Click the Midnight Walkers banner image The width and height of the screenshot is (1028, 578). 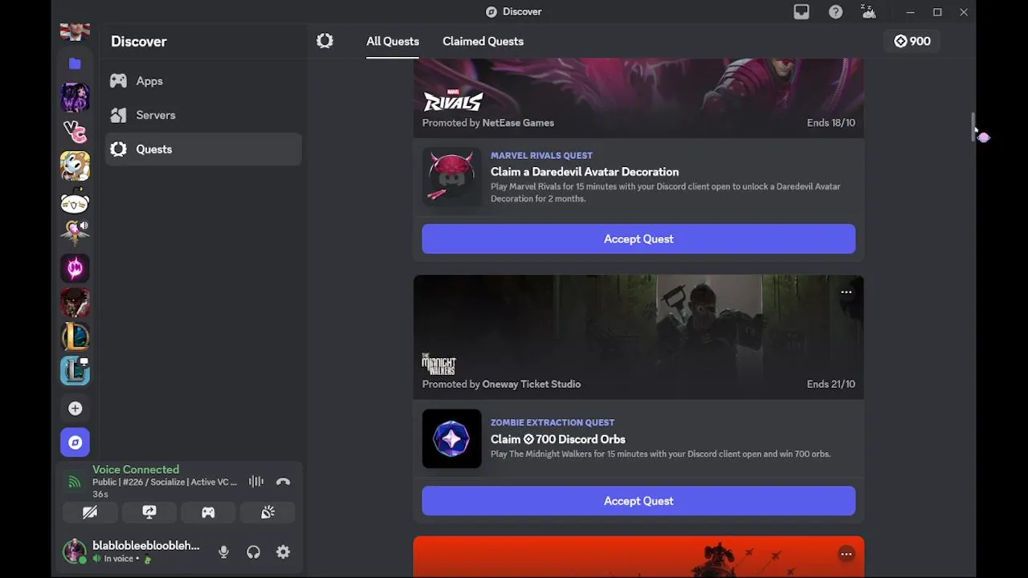(638, 336)
